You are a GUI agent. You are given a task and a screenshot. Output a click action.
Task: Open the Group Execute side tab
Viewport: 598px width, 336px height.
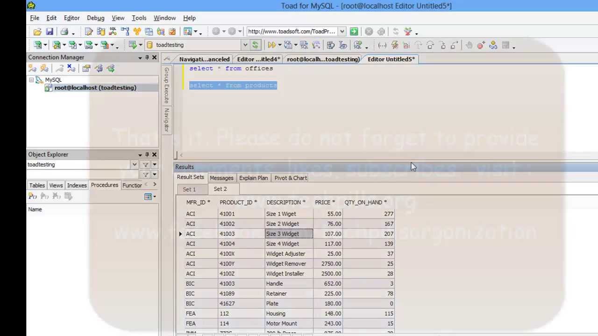166,85
